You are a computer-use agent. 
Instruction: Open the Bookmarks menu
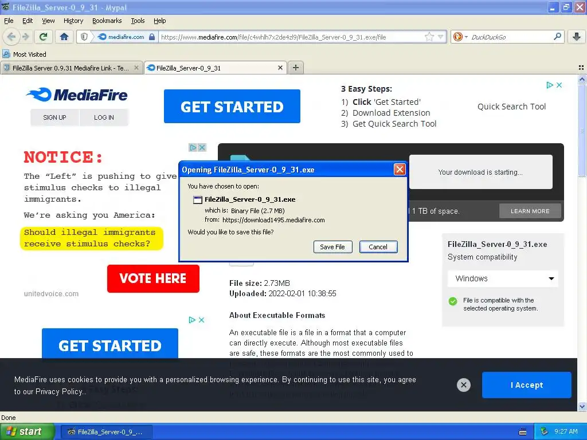tap(107, 21)
